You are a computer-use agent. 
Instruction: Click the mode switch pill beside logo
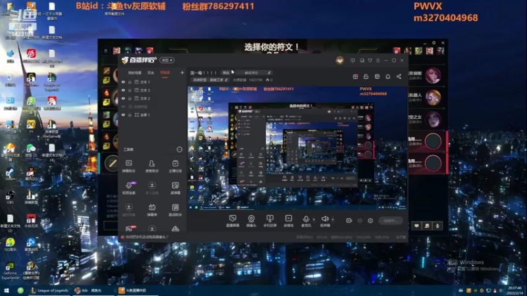coord(167,61)
